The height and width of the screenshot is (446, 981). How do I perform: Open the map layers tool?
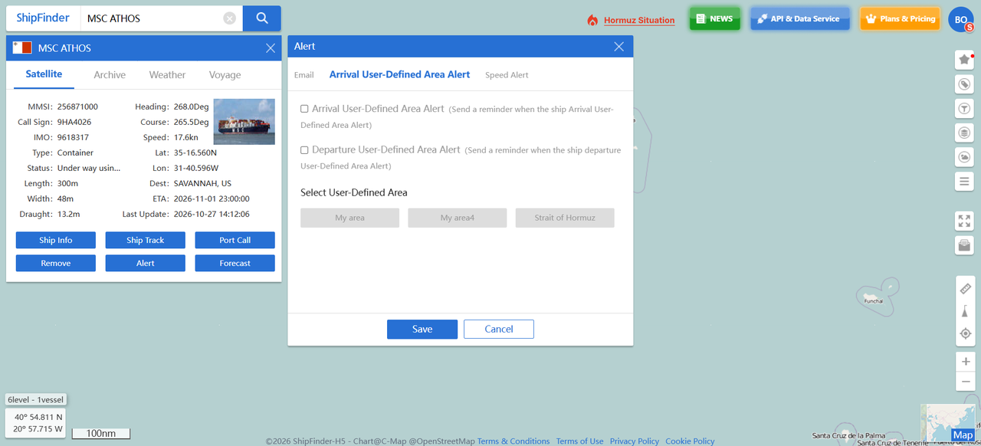[964, 133]
